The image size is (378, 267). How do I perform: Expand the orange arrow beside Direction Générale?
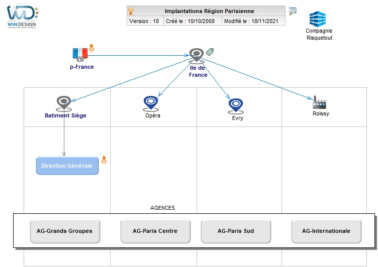(104, 160)
